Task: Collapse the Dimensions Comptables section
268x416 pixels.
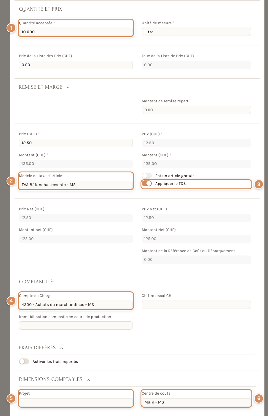Action: [x=88, y=380]
